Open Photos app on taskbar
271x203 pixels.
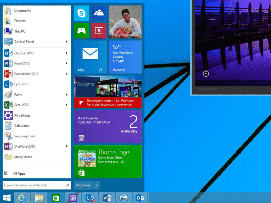[x=124, y=198]
